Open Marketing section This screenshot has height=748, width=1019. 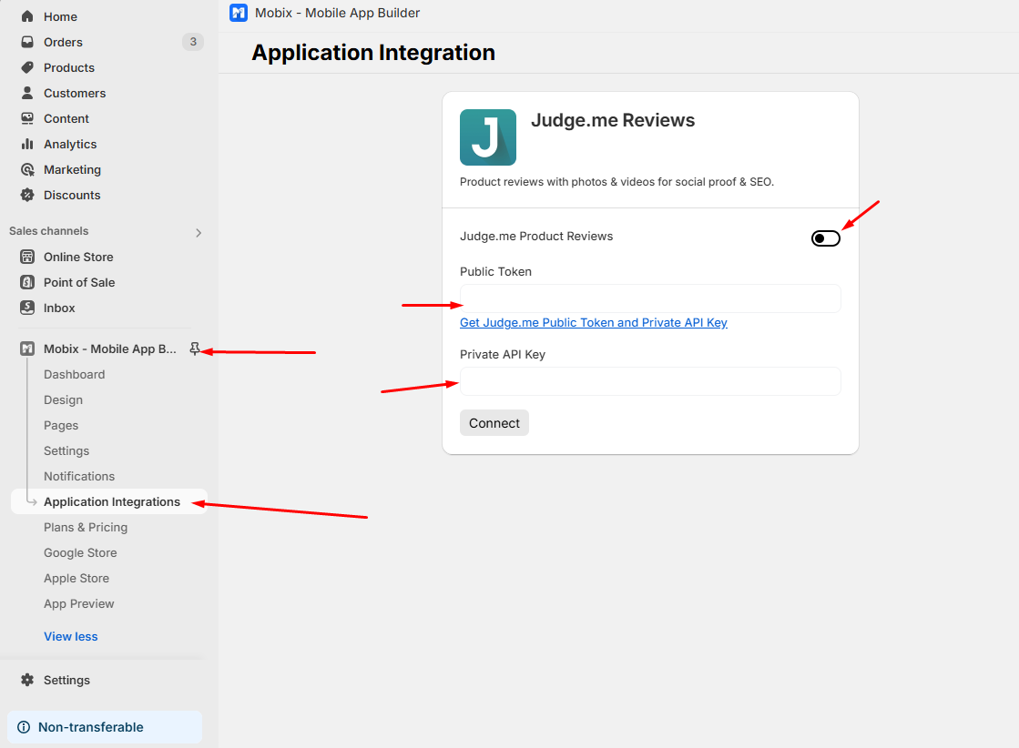[72, 169]
